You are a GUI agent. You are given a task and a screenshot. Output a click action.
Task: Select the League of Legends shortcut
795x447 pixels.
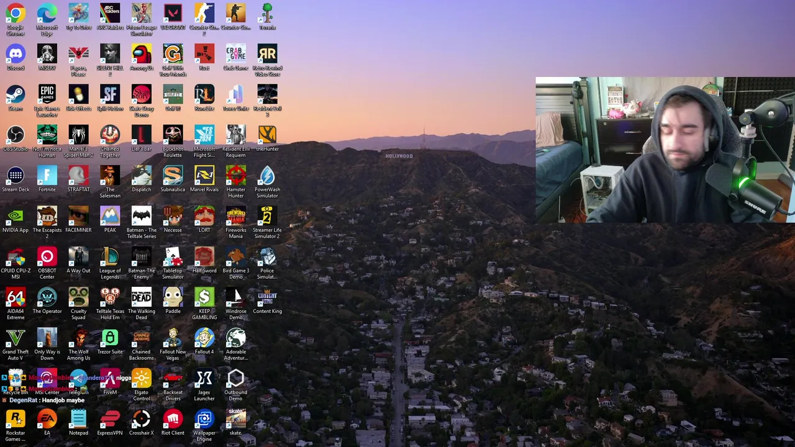click(110, 256)
